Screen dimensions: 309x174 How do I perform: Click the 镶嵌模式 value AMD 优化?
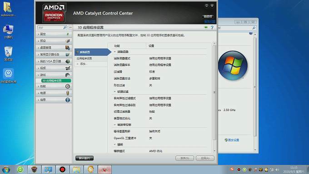click(156, 151)
